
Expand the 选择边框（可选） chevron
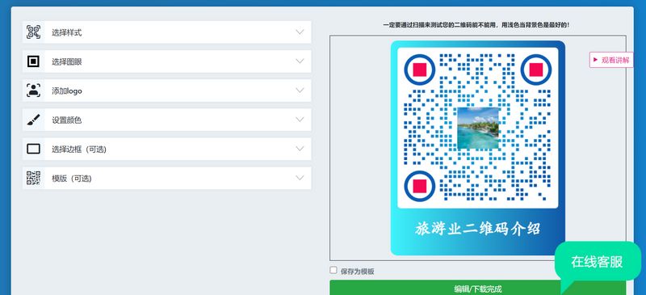(x=300, y=149)
